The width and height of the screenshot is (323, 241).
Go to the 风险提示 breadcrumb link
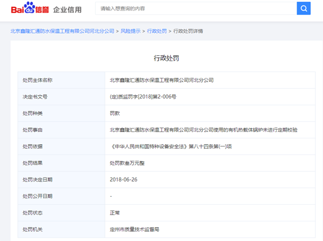pyautogui.click(x=130, y=31)
